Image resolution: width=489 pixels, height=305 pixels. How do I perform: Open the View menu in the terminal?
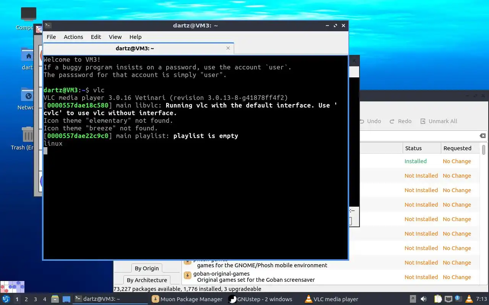pyautogui.click(x=115, y=37)
